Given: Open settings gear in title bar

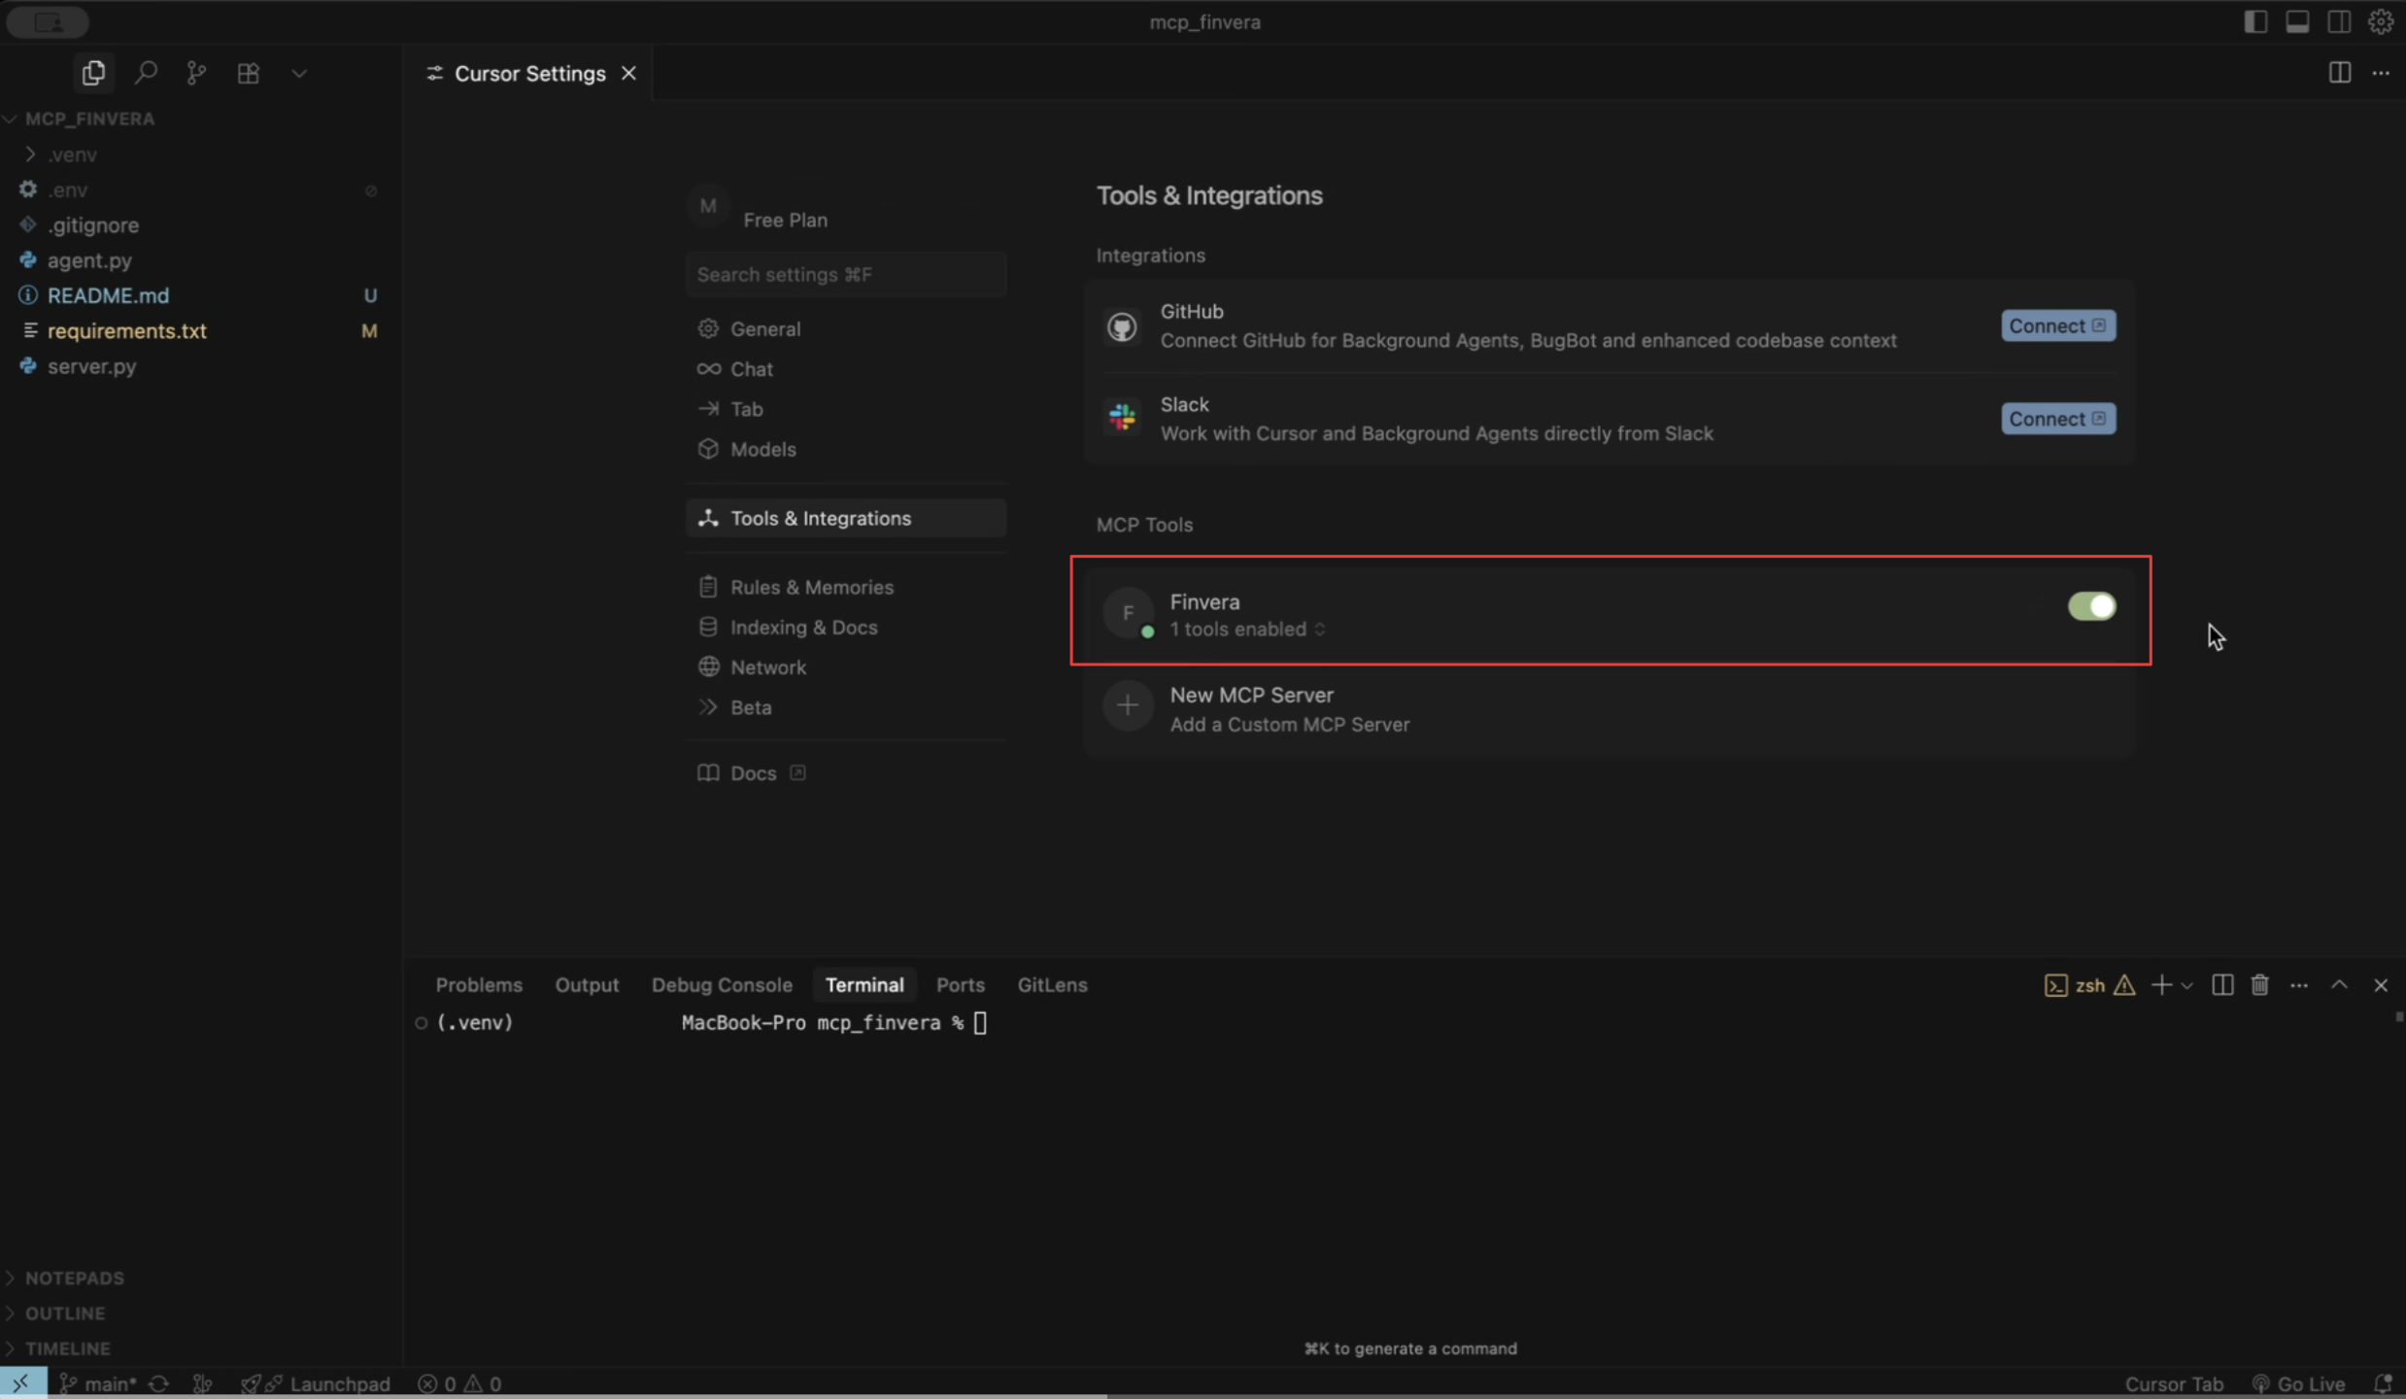Looking at the screenshot, I should click(x=2380, y=21).
